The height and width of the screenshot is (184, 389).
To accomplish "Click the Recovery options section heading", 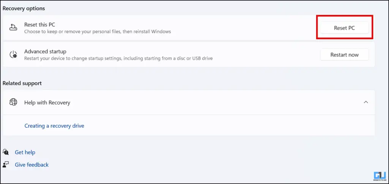I will coord(24,8).
